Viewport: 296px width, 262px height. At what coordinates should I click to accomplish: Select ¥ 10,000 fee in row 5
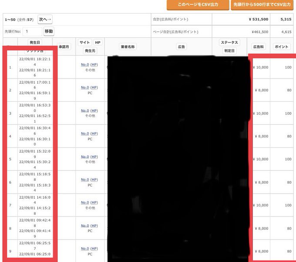261,159
